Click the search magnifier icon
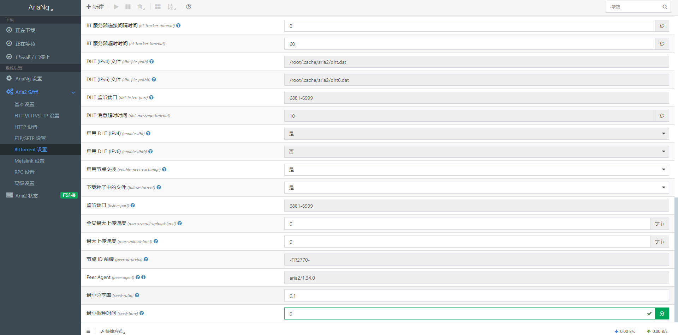 [x=665, y=7]
